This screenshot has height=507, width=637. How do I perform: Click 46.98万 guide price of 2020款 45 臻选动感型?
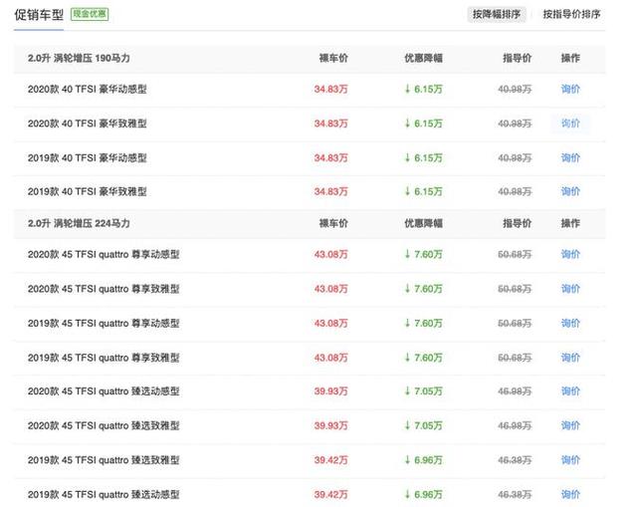click(x=515, y=391)
